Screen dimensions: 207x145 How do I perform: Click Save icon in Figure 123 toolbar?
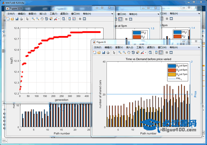[17, 19]
